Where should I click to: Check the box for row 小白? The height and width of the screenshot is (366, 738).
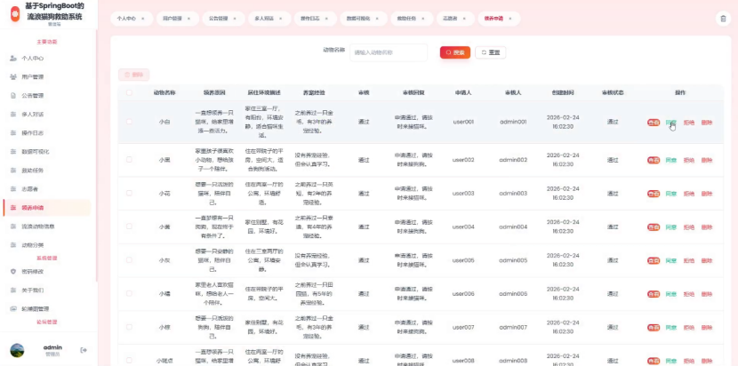click(129, 122)
